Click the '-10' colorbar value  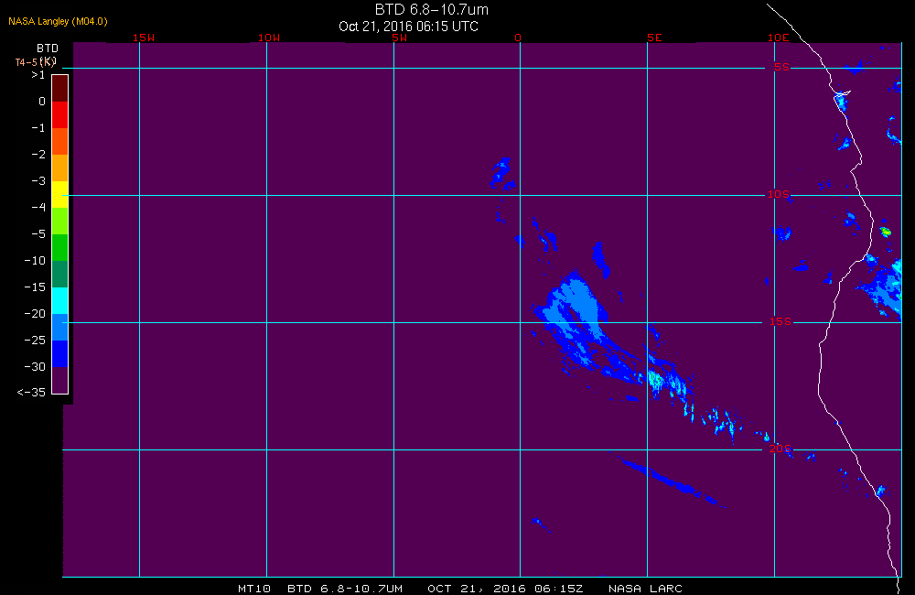35,260
